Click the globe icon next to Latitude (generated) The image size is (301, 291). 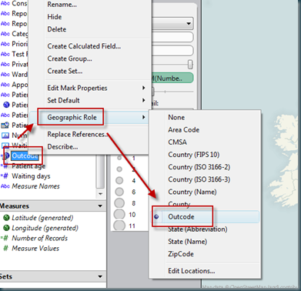[6, 218]
